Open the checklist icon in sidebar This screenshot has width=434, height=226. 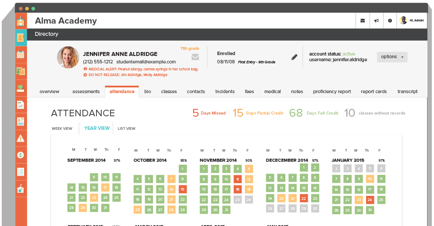pyautogui.click(x=21, y=172)
